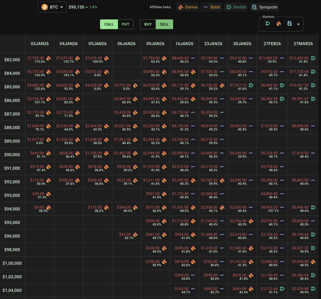Click the $907.00 option price
Screen dimensions: 321x299
(x=153, y=194)
